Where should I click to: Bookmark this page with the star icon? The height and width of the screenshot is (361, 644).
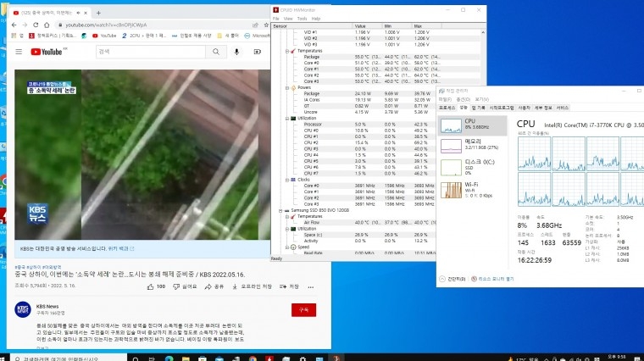(266, 25)
